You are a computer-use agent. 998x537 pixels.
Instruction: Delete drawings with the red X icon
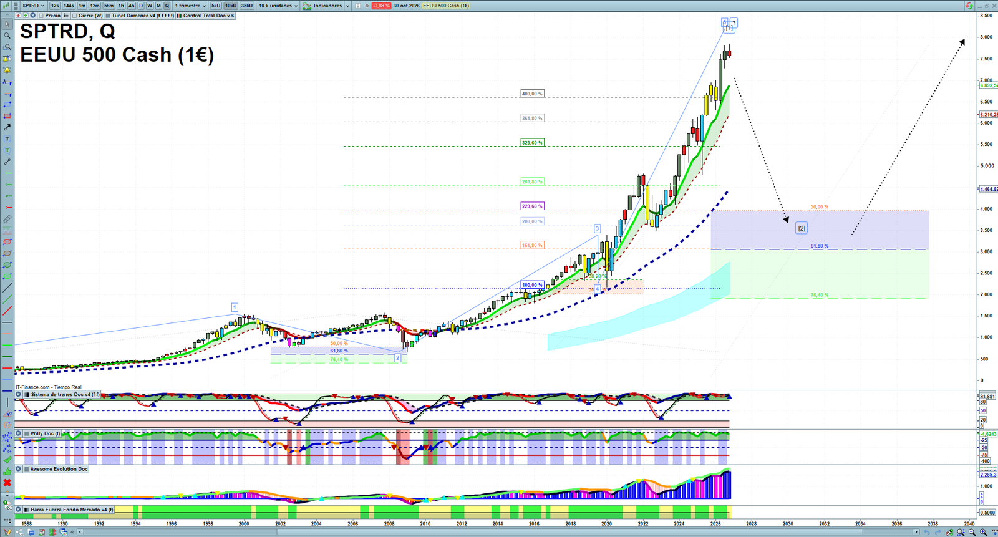(7, 483)
